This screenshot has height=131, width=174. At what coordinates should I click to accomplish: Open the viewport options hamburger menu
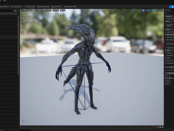(x=22, y=11)
